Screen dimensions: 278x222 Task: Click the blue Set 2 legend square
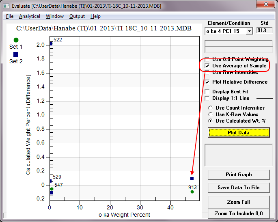(16, 54)
